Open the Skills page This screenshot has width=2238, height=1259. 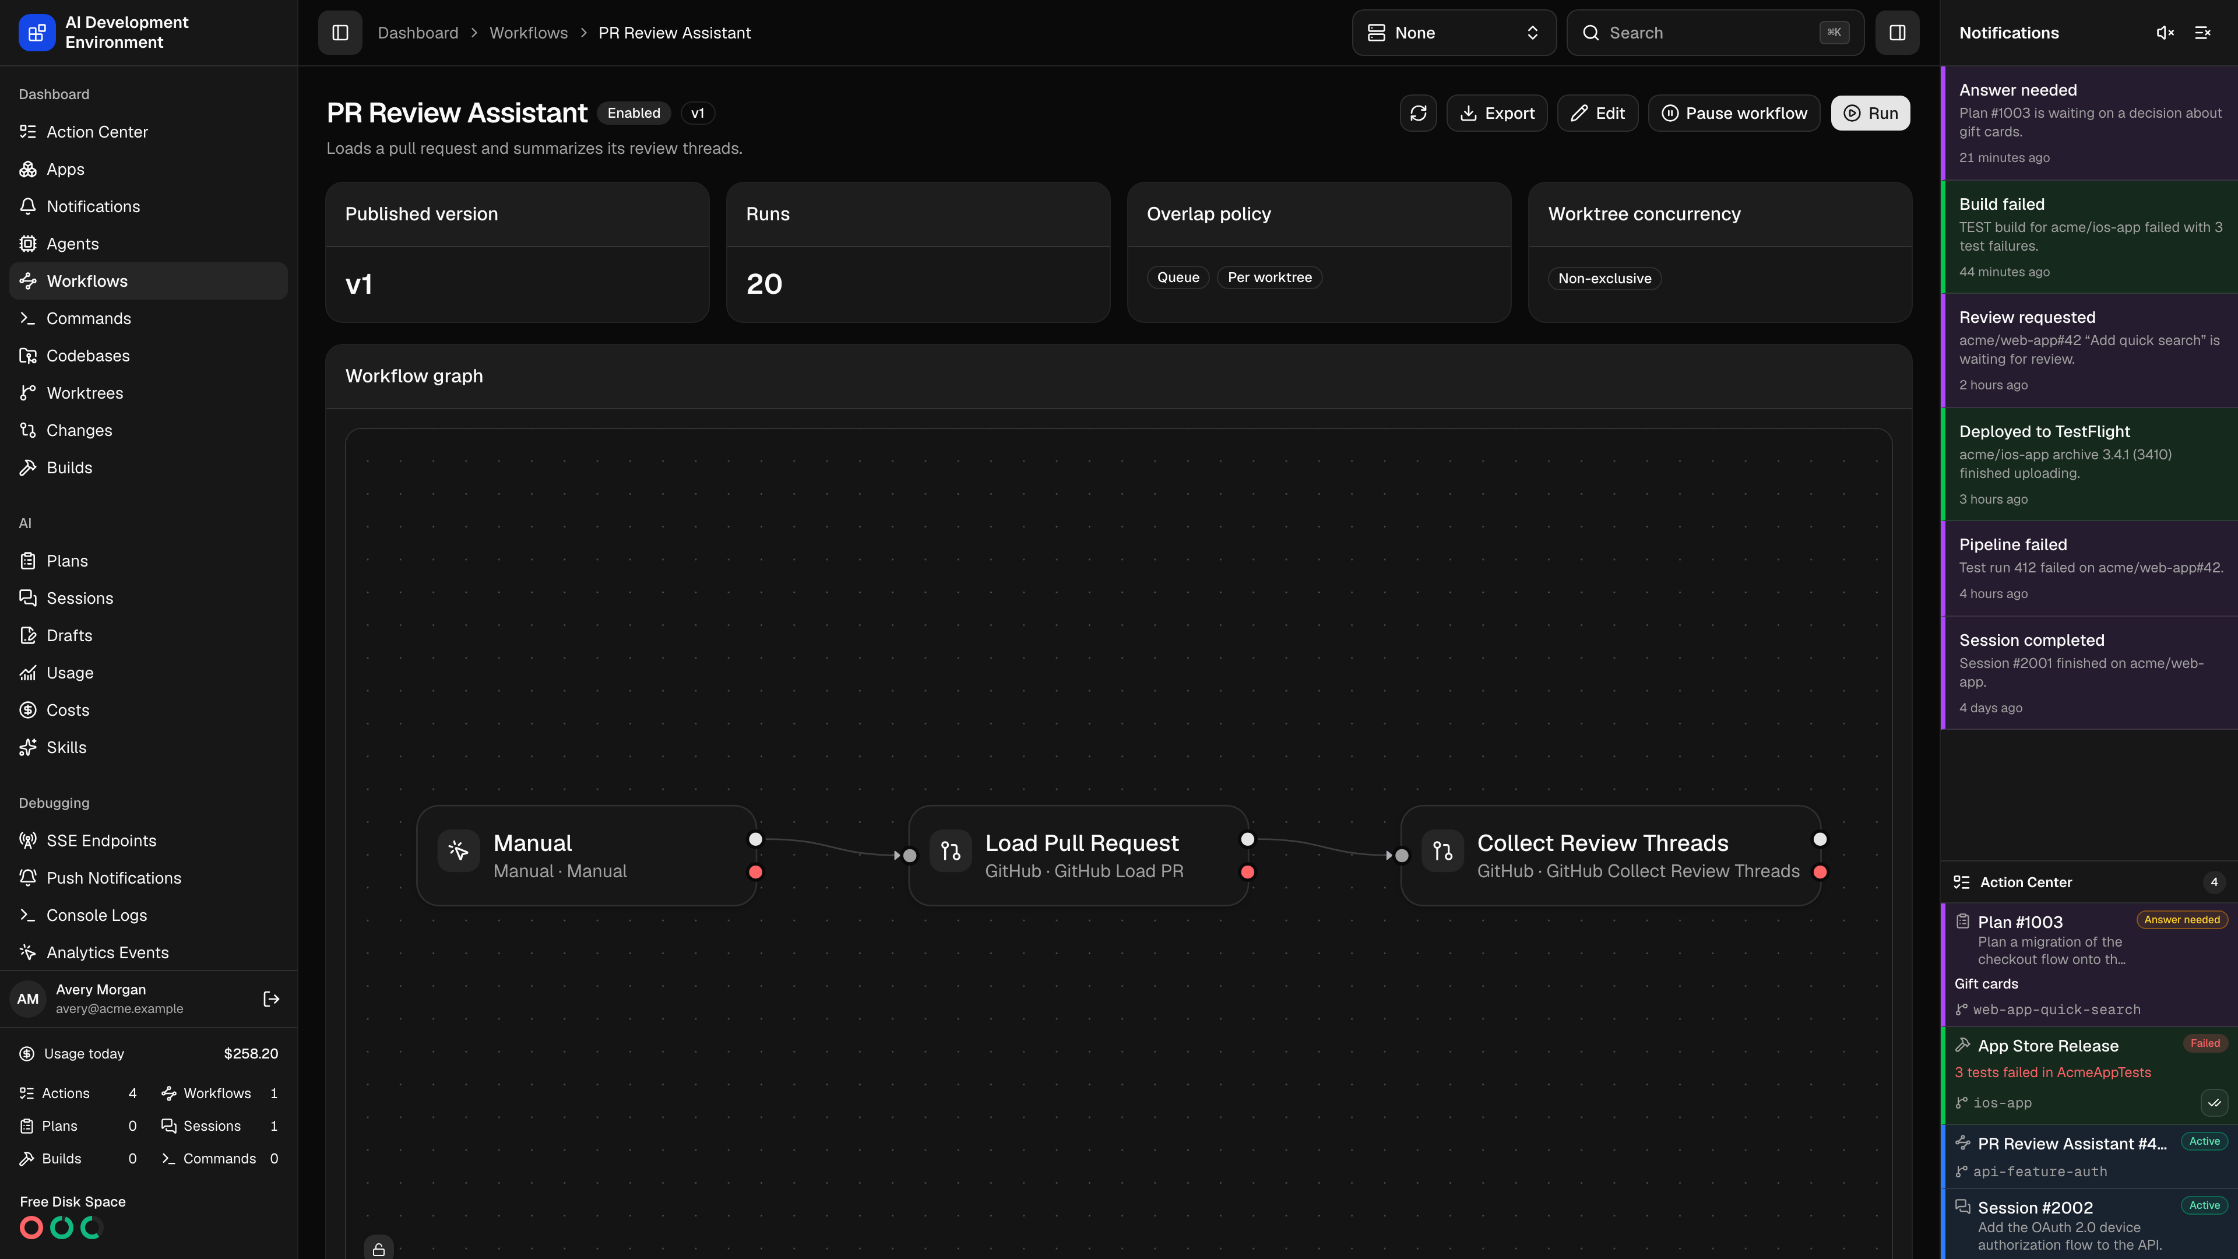coord(149,747)
